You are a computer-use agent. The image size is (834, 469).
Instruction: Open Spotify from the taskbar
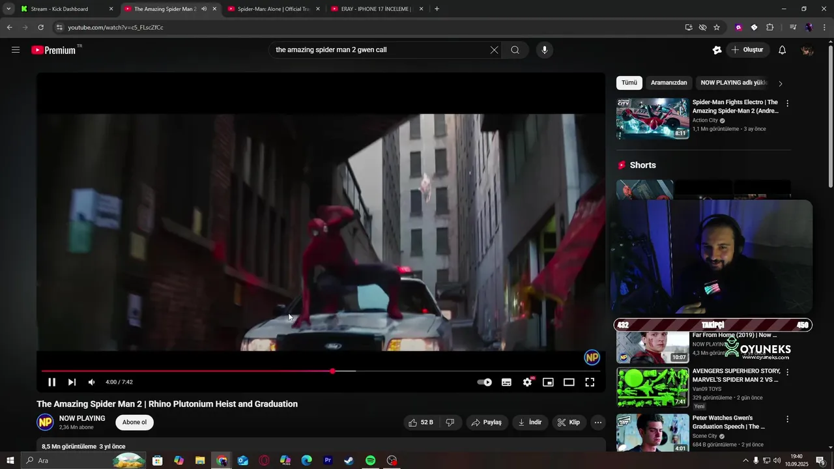coord(370,461)
